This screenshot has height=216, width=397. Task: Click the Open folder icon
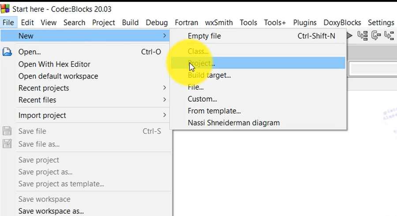coord(7,52)
